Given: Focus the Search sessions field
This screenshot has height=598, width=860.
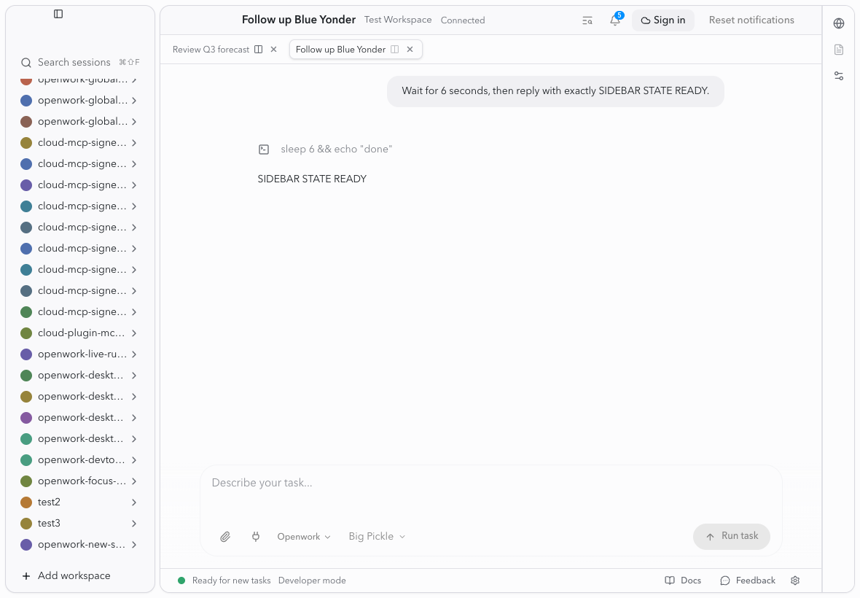Looking at the screenshot, I should [x=80, y=63].
